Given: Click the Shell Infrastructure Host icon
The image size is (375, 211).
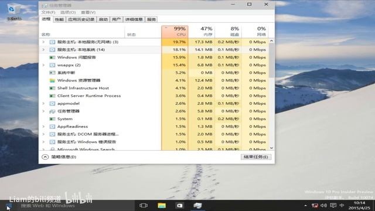Looking at the screenshot, I should coord(52,88).
